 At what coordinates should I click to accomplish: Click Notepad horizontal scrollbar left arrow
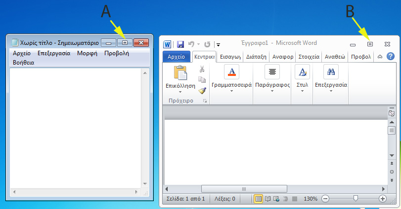click(x=14, y=192)
